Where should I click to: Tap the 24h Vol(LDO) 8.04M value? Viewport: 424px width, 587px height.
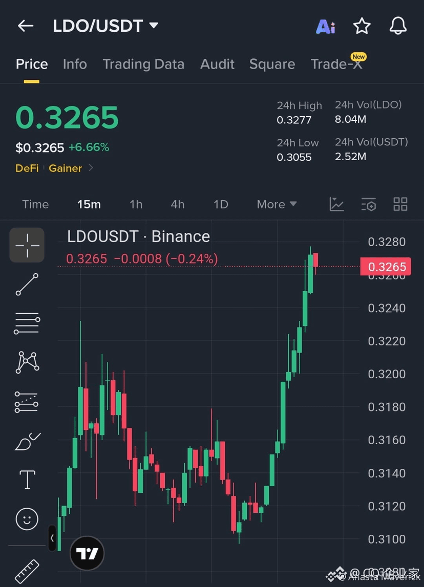pos(350,119)
